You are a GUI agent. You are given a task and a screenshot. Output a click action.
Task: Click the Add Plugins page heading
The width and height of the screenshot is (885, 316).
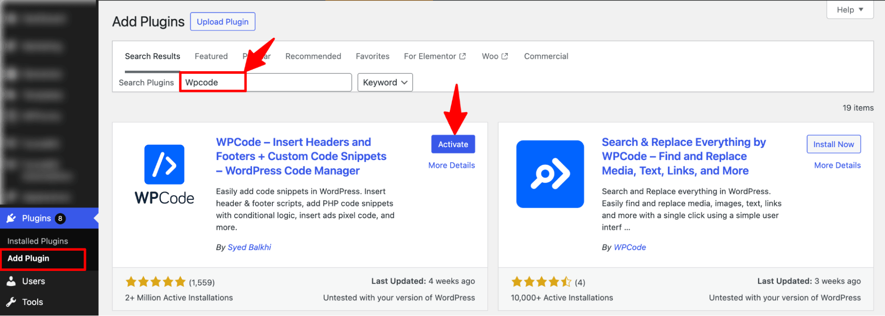click(x=148, y=22)
